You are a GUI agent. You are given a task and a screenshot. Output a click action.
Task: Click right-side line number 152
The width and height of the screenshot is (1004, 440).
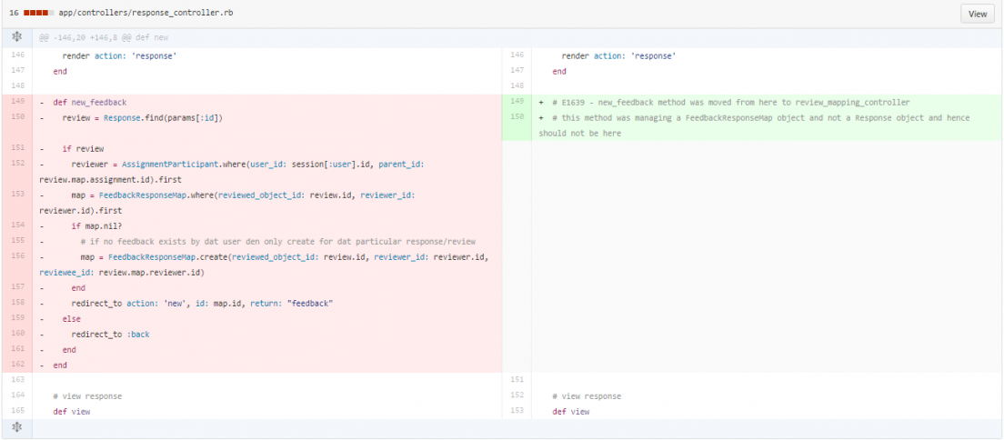coord(517,395)
